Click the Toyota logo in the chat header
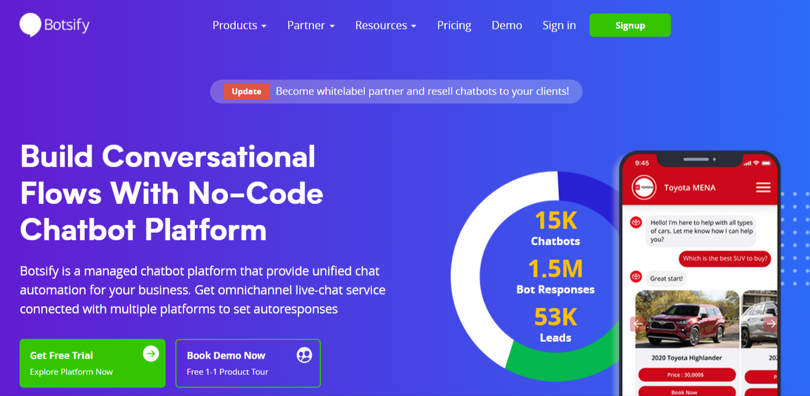The image size is (810, 396). pyautogui.click(x=644, y=188)
